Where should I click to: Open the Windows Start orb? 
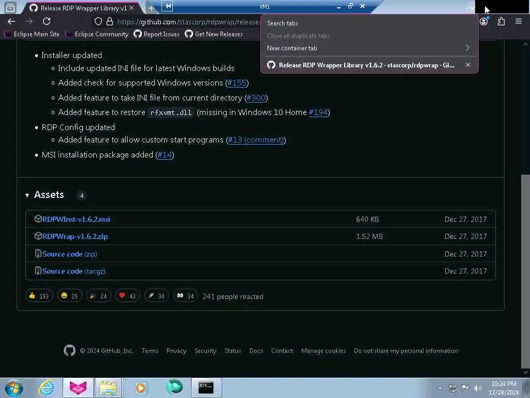(x=13, y=388)
